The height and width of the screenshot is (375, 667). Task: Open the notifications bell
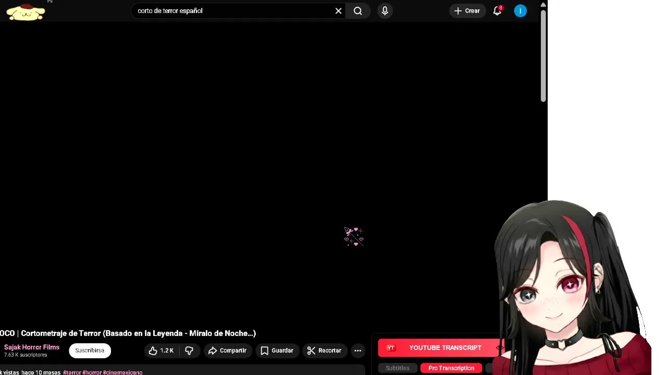pyautogui.click(x=497, y=10)
